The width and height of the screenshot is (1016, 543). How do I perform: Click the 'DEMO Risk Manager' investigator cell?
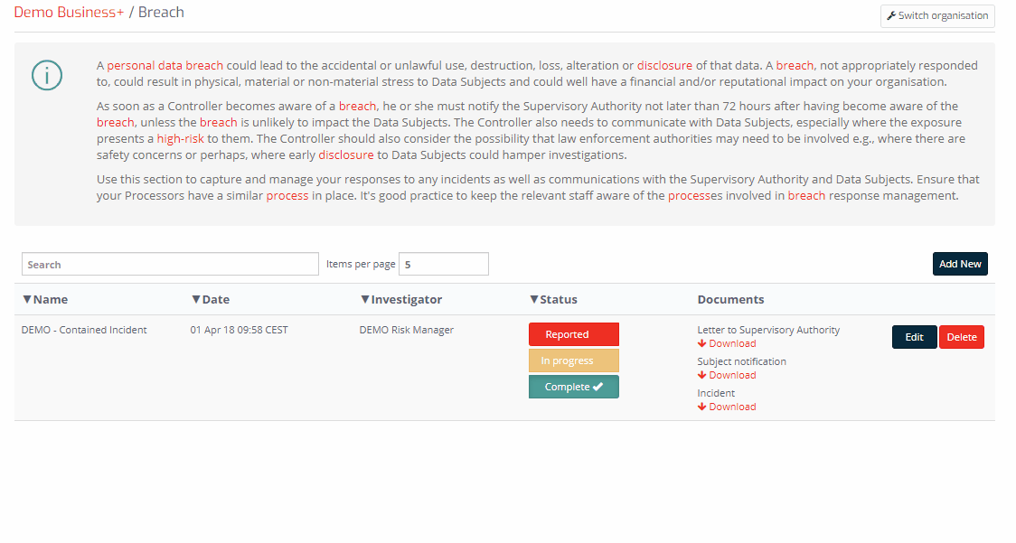pyautogui.click(x=406, y=330)
